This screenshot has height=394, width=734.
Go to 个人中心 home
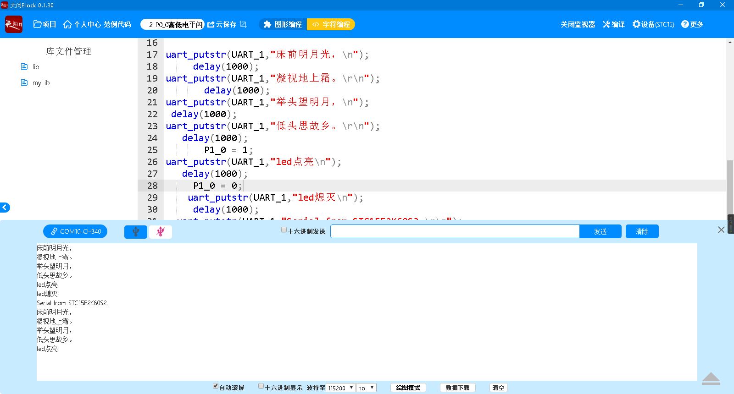(x=82, y=24)
